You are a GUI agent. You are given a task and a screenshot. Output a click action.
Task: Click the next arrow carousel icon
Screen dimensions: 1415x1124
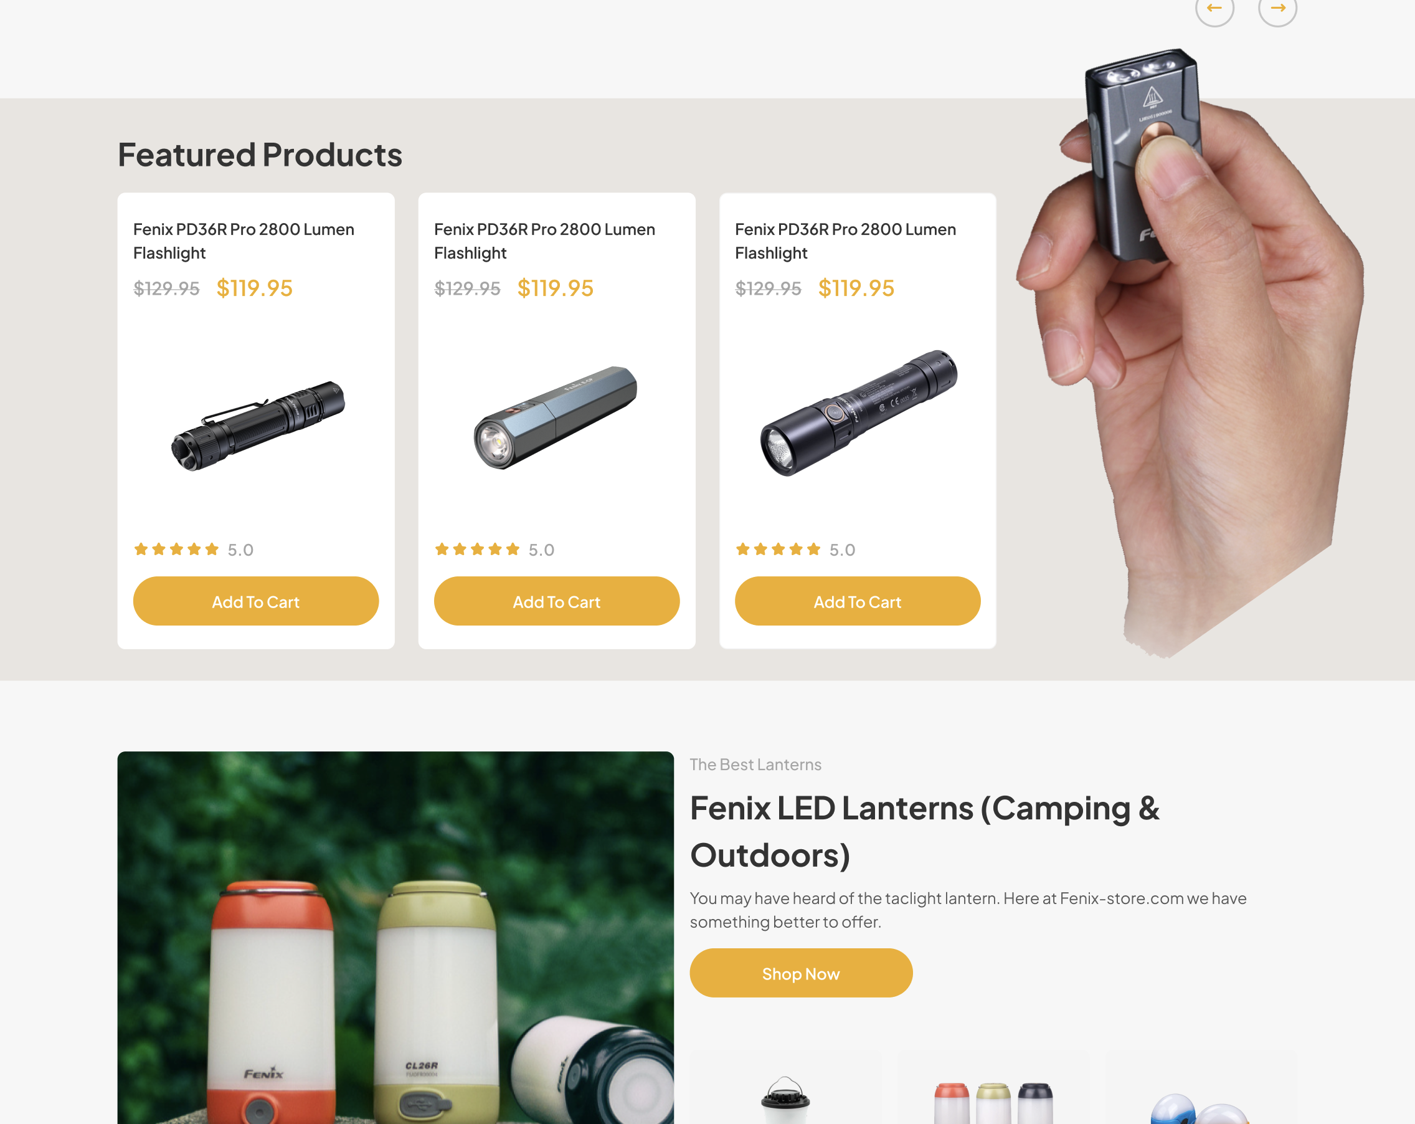(x=1277, y=8)
